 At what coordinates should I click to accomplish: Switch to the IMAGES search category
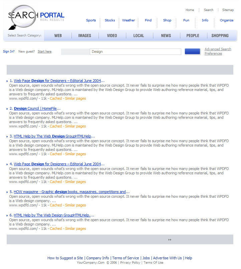[84, 36]
